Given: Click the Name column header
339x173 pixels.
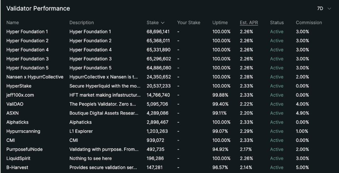Looking at the screenshot, I should coord(13,23).
